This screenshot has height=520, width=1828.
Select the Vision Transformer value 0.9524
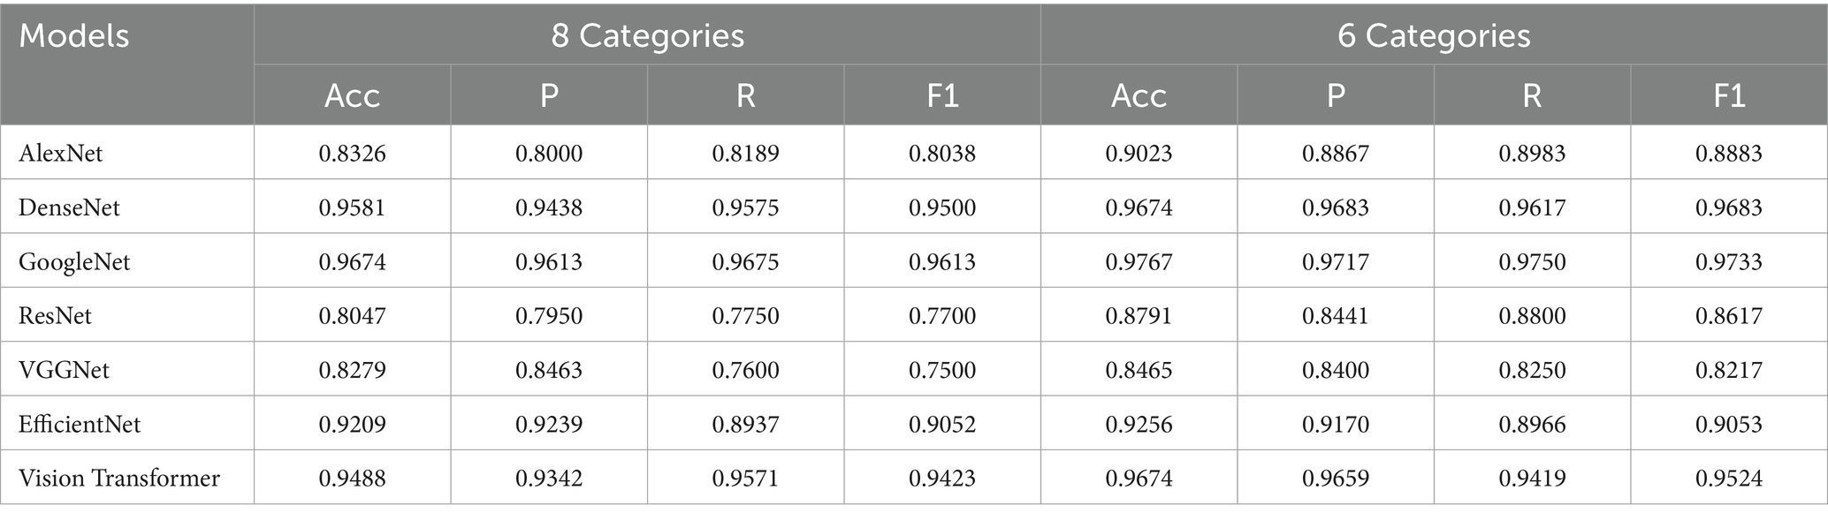tap(1729, 479)
